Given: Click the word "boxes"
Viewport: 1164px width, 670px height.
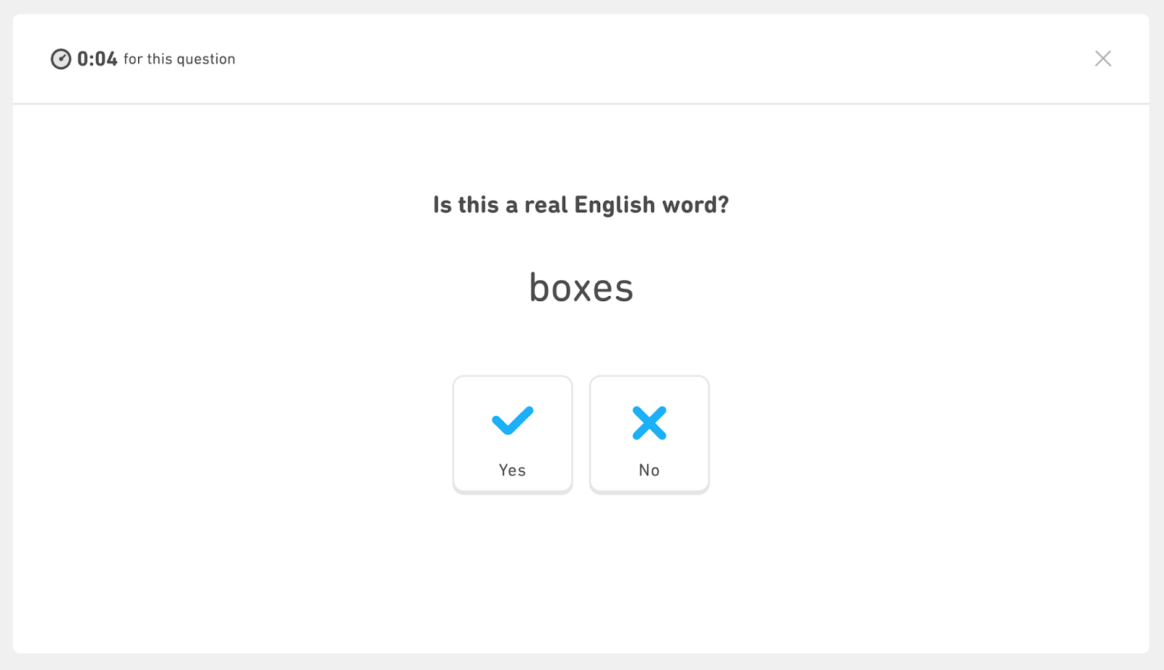Looking at the screenshot, I should tap(581, 288).
